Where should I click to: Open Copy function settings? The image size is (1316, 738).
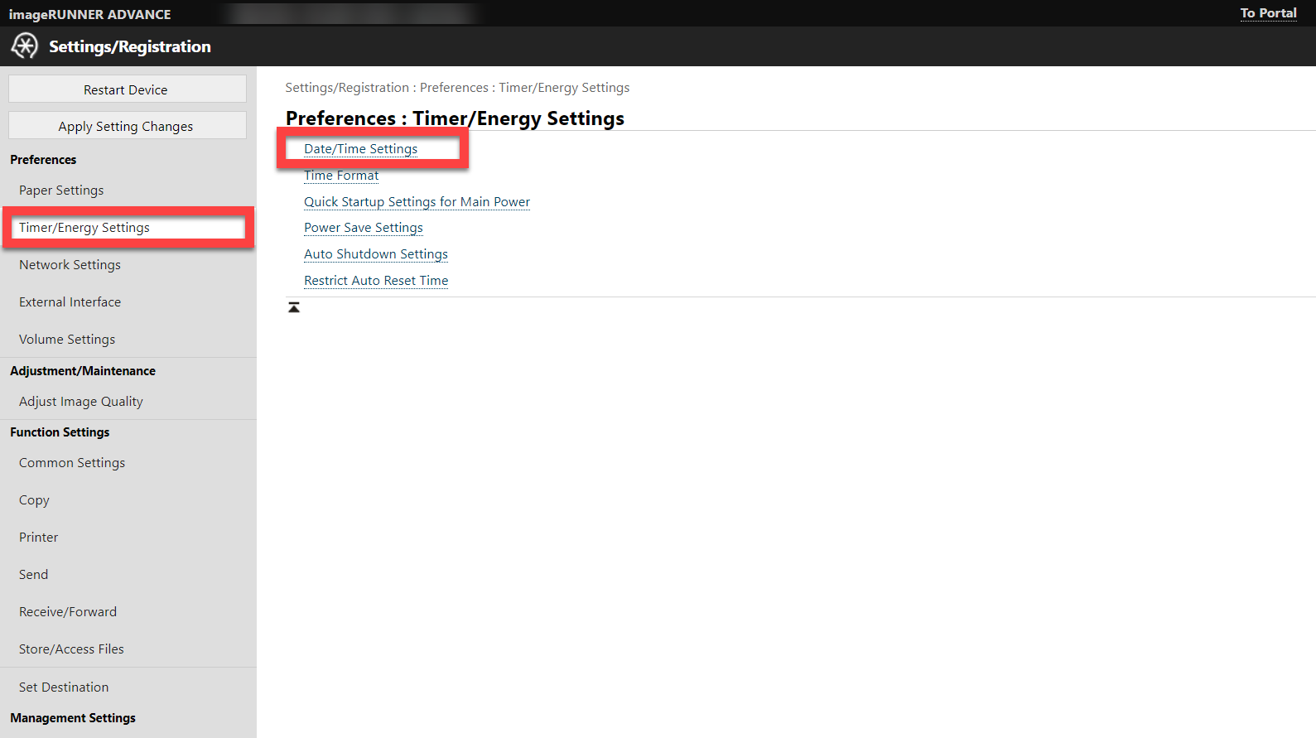pyautogui.click(x=34, y=500)
